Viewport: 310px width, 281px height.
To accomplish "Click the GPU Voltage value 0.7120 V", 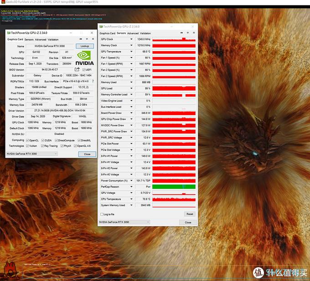I will click(x=143, y=193).
